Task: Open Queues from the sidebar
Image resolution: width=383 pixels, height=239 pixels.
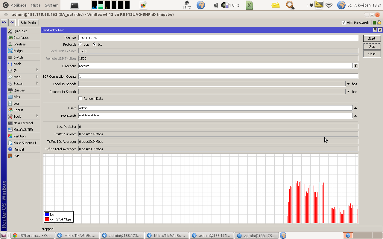Action: [23, 90]
